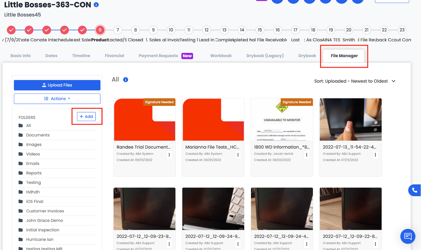Open options menu for 2022-07-12_12-09-22 file
This screenshot has height=250, width=421.
pyautogui.click(x=375, y=244)
